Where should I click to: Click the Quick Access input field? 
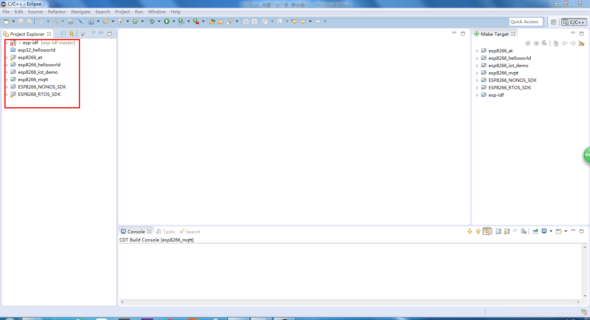click(x=526, y=22)
